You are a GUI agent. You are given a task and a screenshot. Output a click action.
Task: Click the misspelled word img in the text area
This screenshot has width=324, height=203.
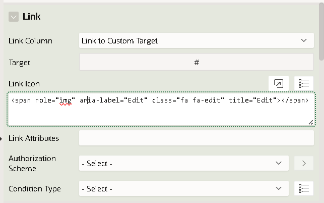(x=66, y=100)
